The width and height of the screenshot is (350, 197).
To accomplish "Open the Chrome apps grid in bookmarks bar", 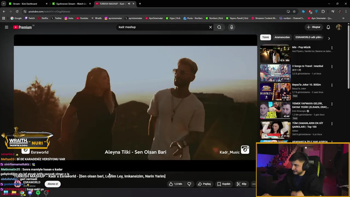I will tap(4, 18).
